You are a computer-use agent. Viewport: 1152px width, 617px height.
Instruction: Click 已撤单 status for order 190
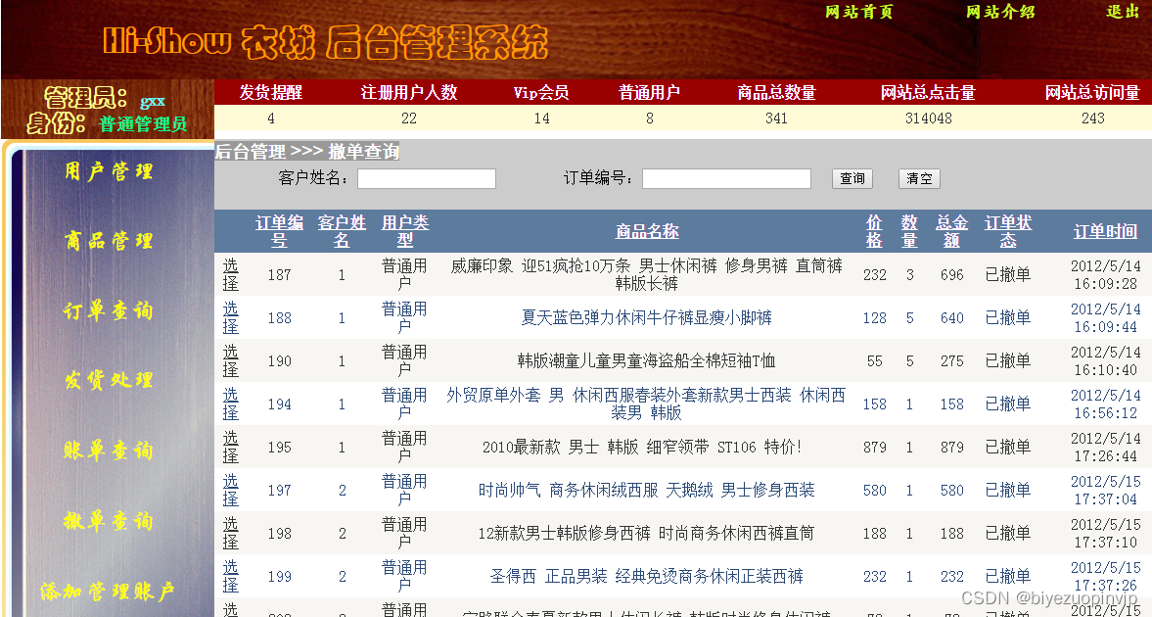1008,360
